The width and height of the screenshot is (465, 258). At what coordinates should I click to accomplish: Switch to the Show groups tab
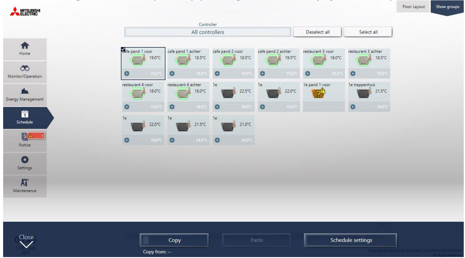click(447, 7)
